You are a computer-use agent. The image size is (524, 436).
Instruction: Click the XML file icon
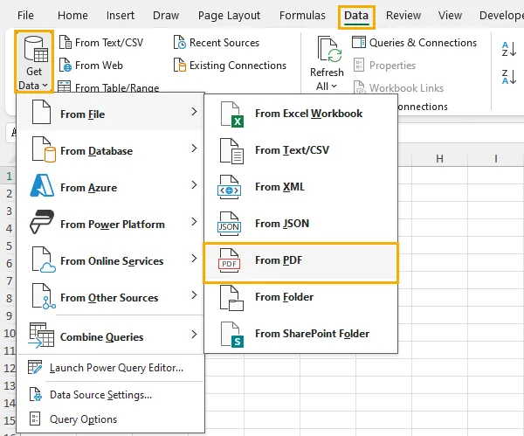point(229,187)
